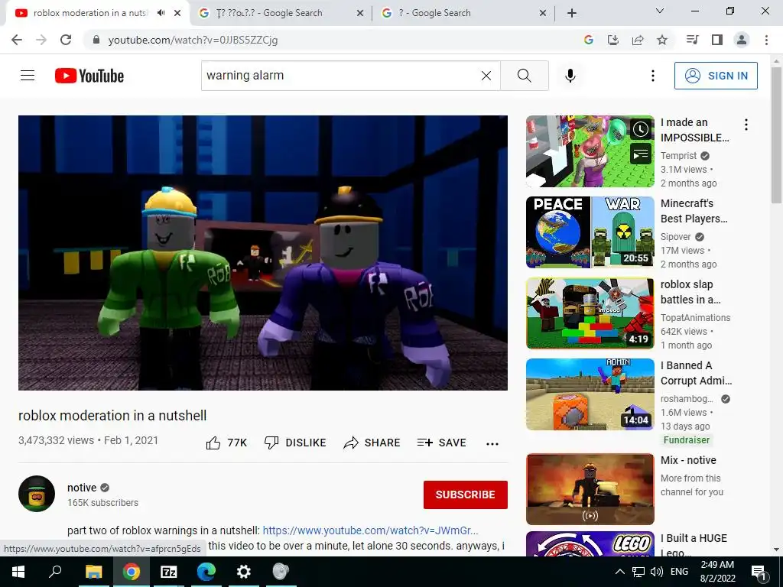The height and width of the screenshot is (587, 783).
Task: Launch 7-Zip from the taskbar
Action: point(169,572)
